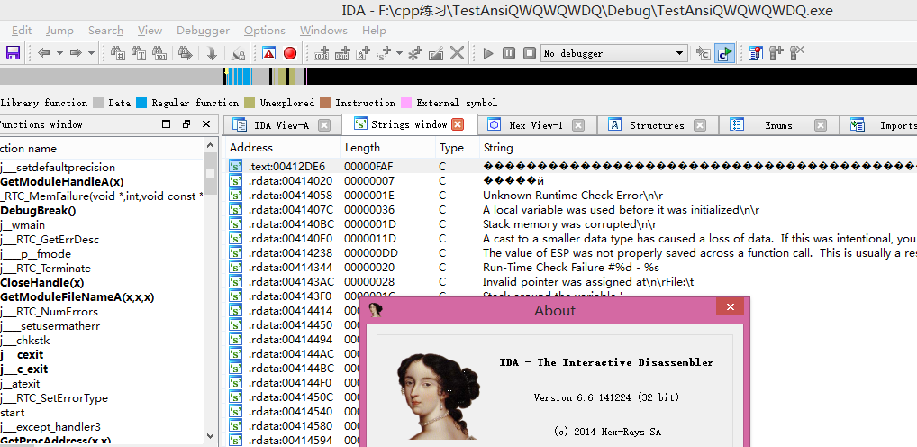Click the binoculars text search icon
917x447 pixels.
[139, 53]
